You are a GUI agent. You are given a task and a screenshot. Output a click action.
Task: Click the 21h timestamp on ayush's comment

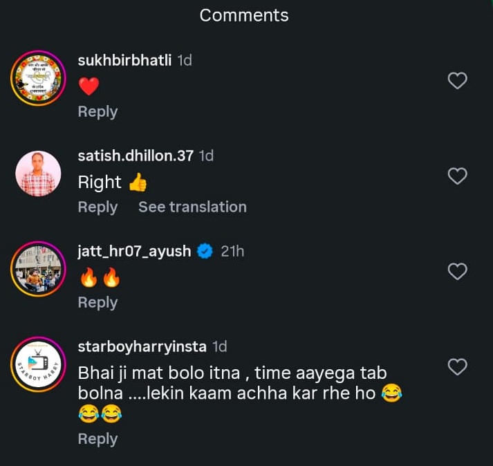click(x=232, y=251)
